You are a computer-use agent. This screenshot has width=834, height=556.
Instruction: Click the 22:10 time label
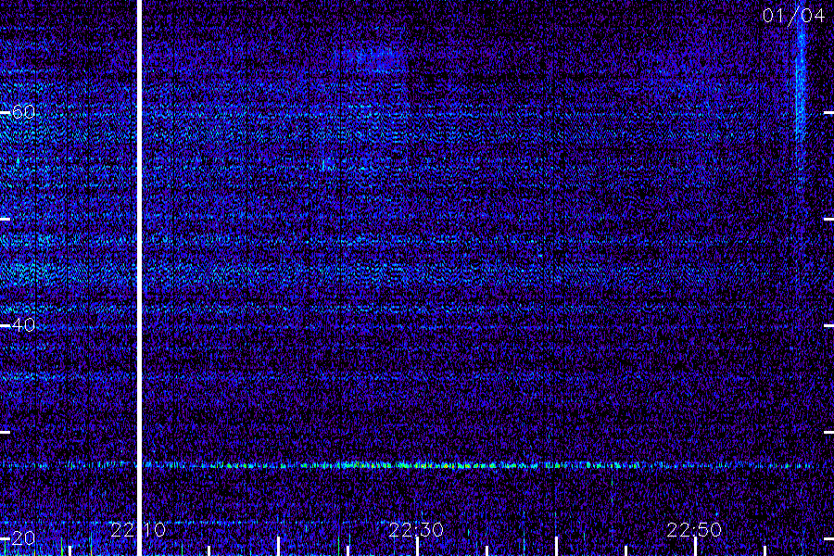click(x=138, y=529)
